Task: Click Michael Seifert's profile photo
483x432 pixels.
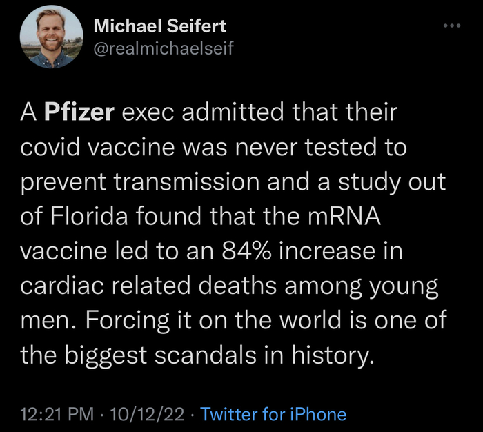Action: 48,41
